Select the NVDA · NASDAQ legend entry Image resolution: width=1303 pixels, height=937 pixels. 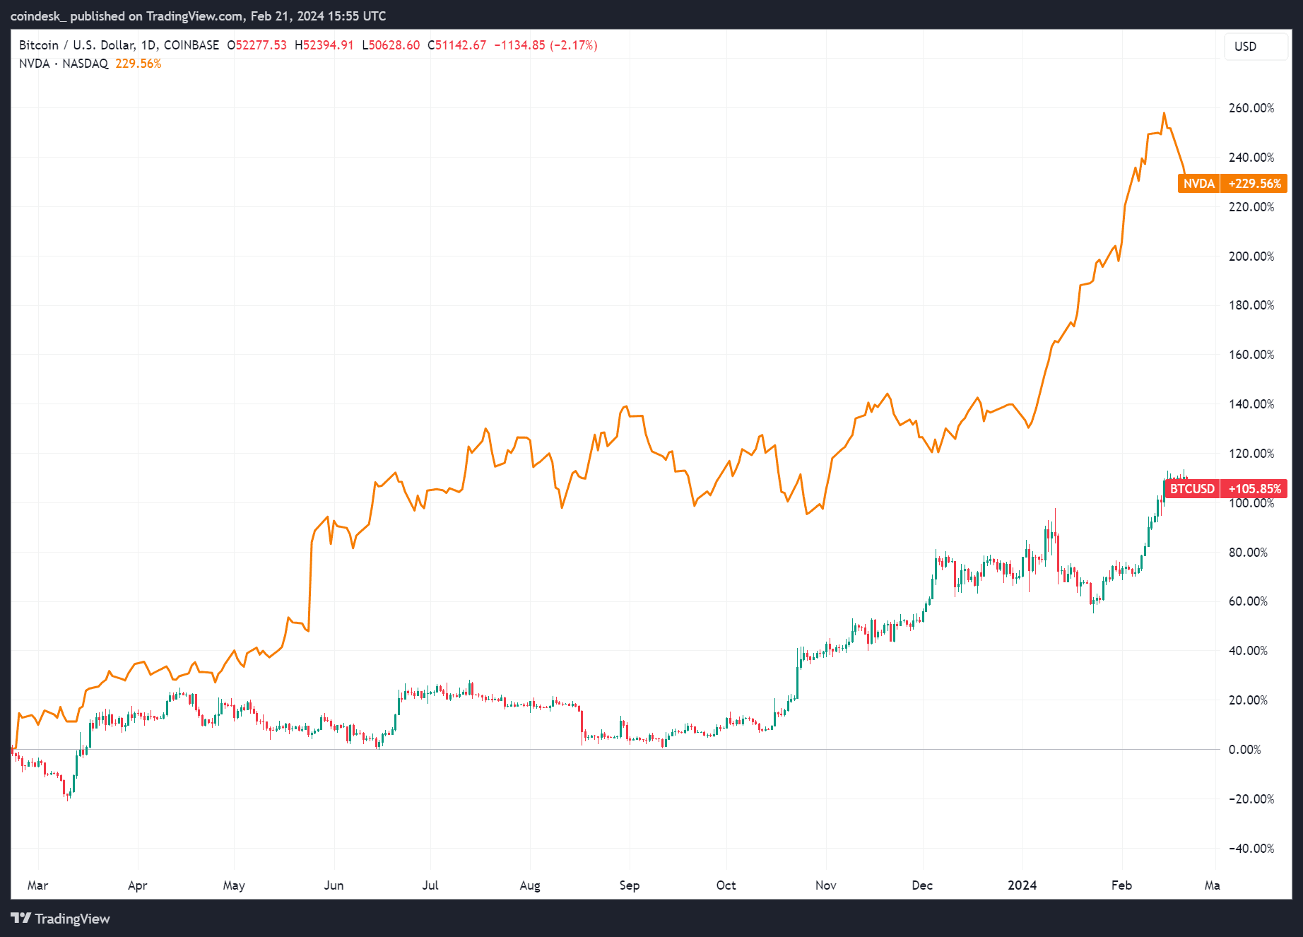[64, 64]
